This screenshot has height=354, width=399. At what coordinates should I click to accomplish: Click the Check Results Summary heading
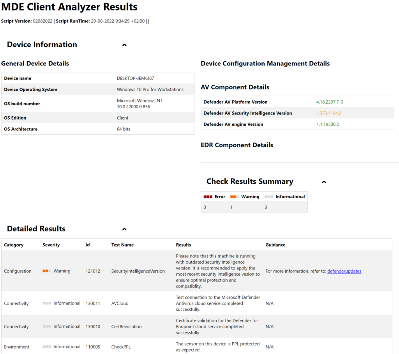(250, 181)
